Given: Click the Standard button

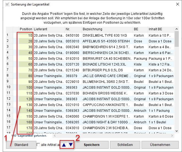Looking at the screenshot, I should pos(21,145).
